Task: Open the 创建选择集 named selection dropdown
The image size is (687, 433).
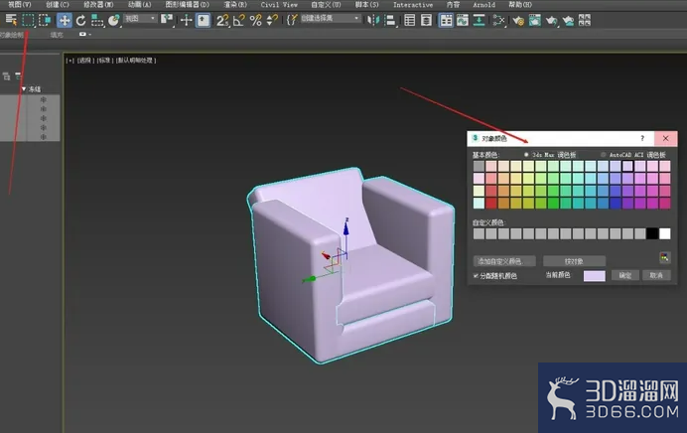Action: 330,19
